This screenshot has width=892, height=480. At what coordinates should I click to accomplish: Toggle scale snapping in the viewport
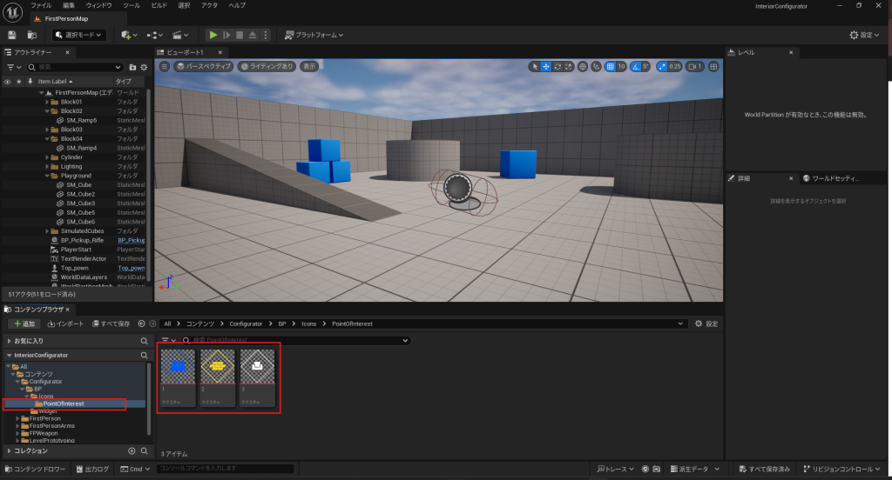[663, 66]
